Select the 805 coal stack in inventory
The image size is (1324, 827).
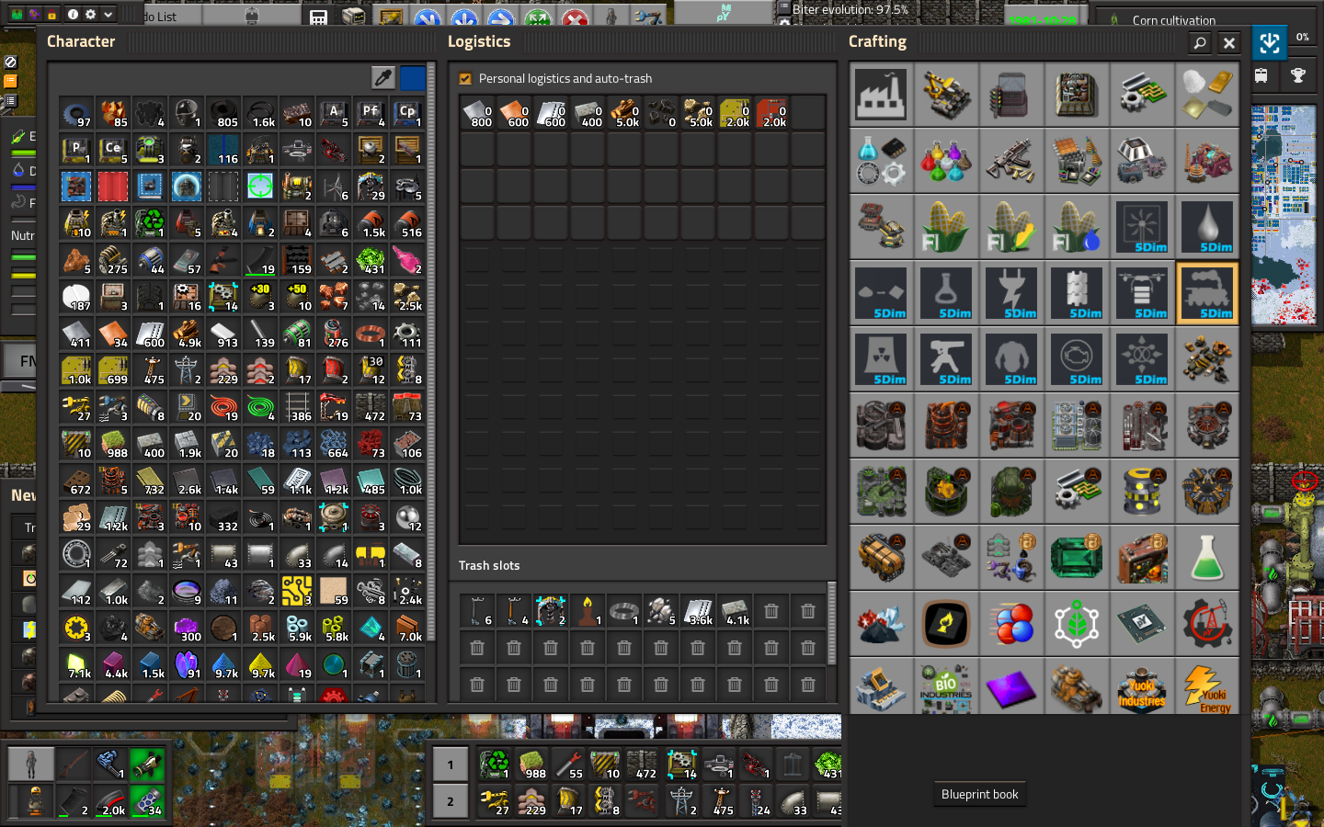(x=223, y=113)
